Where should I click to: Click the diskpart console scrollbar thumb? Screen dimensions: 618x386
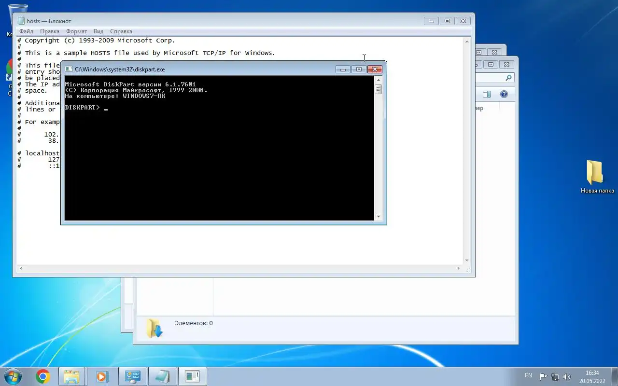click(x=379, y=89)
